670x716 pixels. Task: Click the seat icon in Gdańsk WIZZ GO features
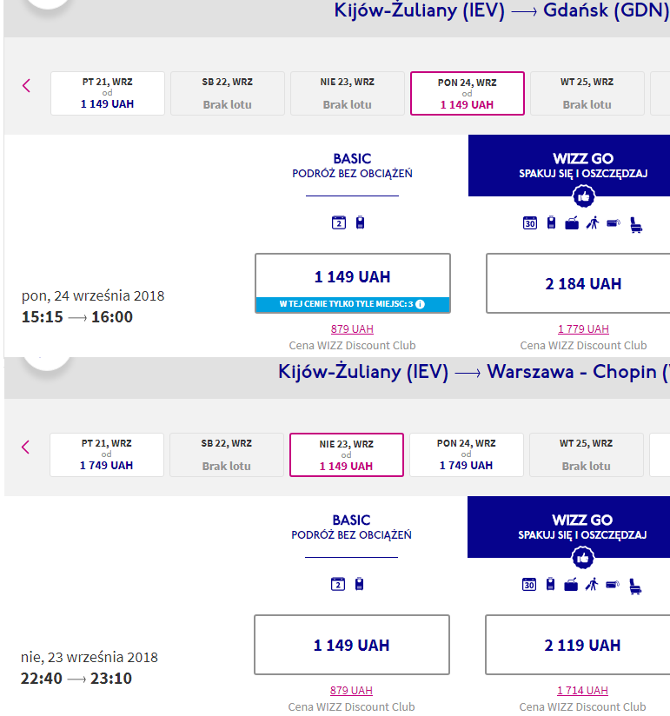(x=636, y=224)
